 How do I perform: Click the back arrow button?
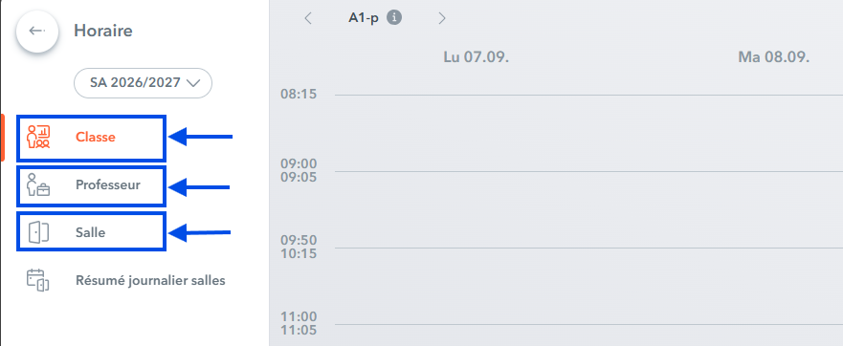tap(37, 32)
